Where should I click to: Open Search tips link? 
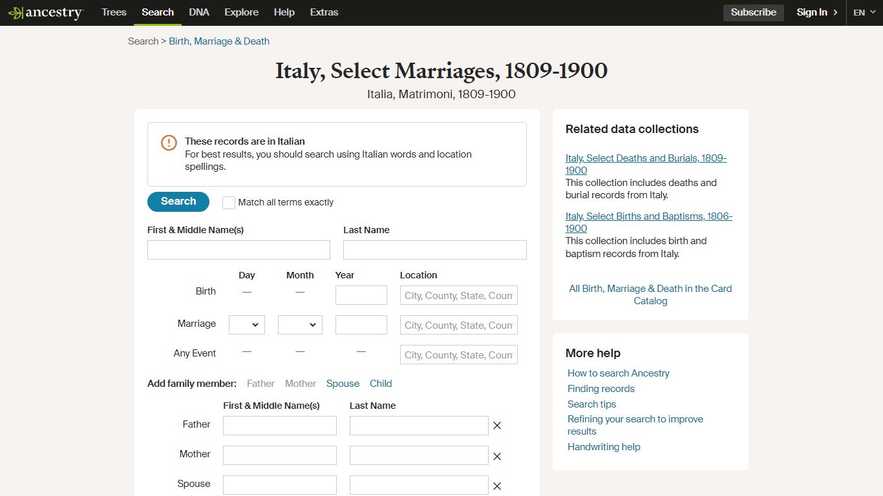coord(592,404)
